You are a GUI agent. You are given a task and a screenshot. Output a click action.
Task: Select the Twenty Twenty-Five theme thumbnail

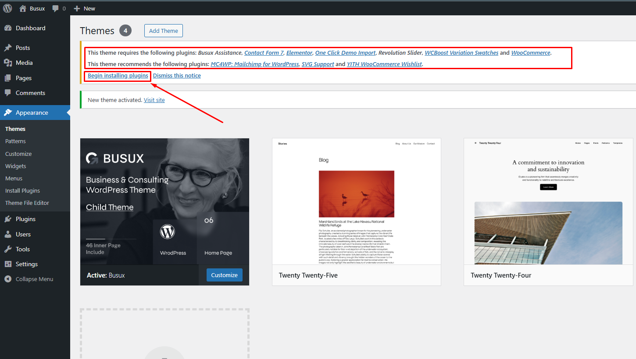point(357,201)
